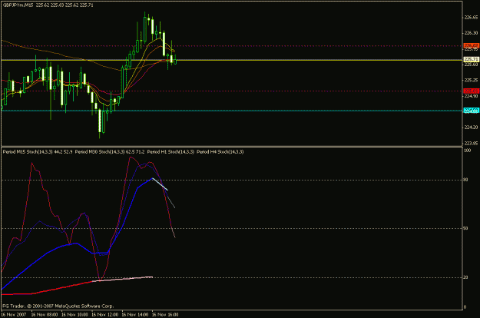Click the 'Period H1 Stoch(14,3,3)' indicator label

pyautogui.click(x=170, y=152)
